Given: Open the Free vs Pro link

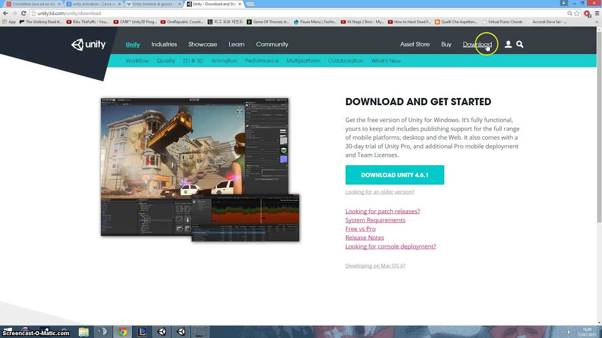Looking at the screenshot, I should (x=360, y=229).
